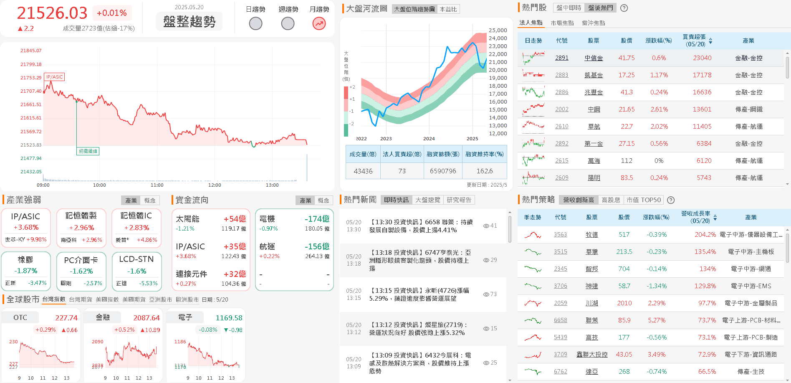The image size is (791, 383).
Task: Open the 兆豐金 stock link
Action: pos(594,92)
